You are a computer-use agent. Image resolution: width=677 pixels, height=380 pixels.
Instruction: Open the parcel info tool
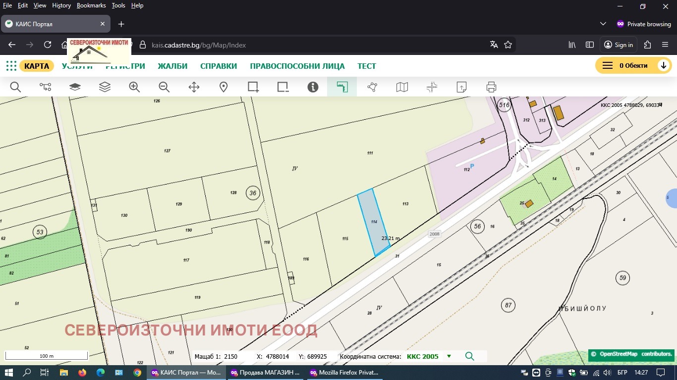[313, 87]
